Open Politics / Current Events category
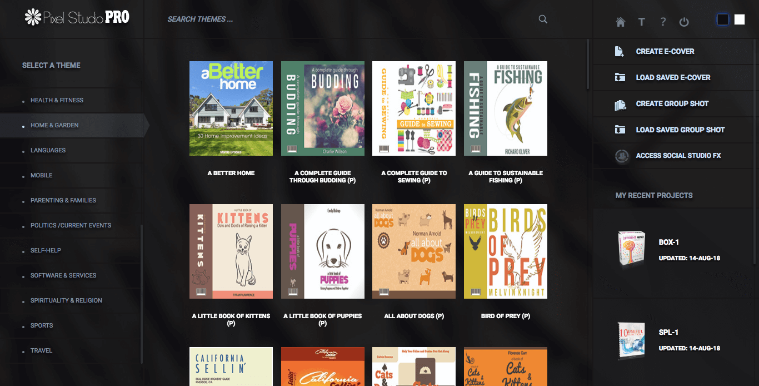 [71, 225]
